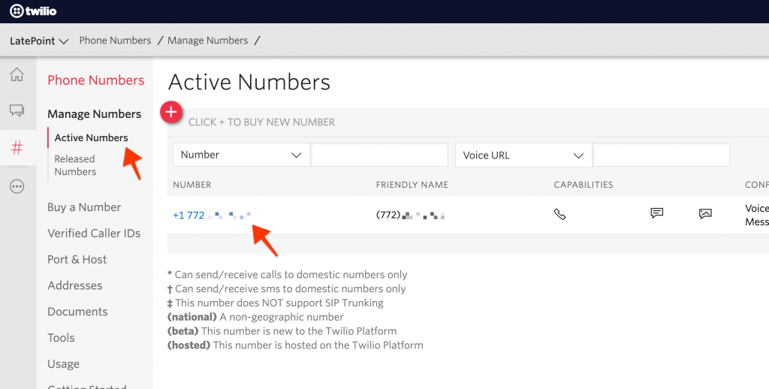
Task: Select the Phone Numbers hash icon
Action: (17, 147)
